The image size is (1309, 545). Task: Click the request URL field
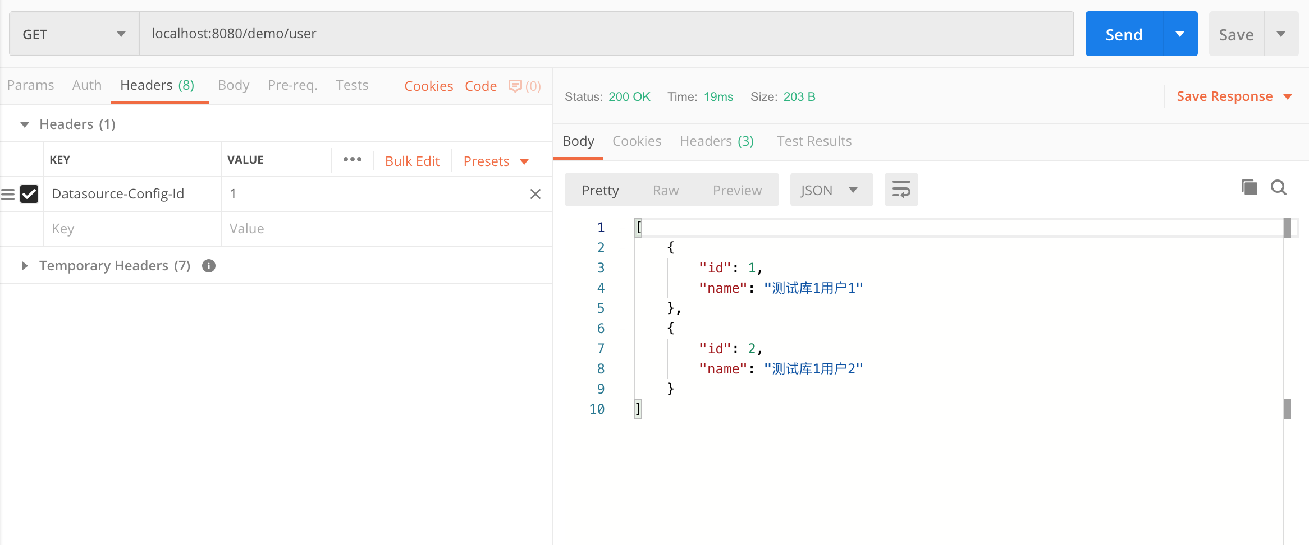pyautogui.click(x=607, y=34)
